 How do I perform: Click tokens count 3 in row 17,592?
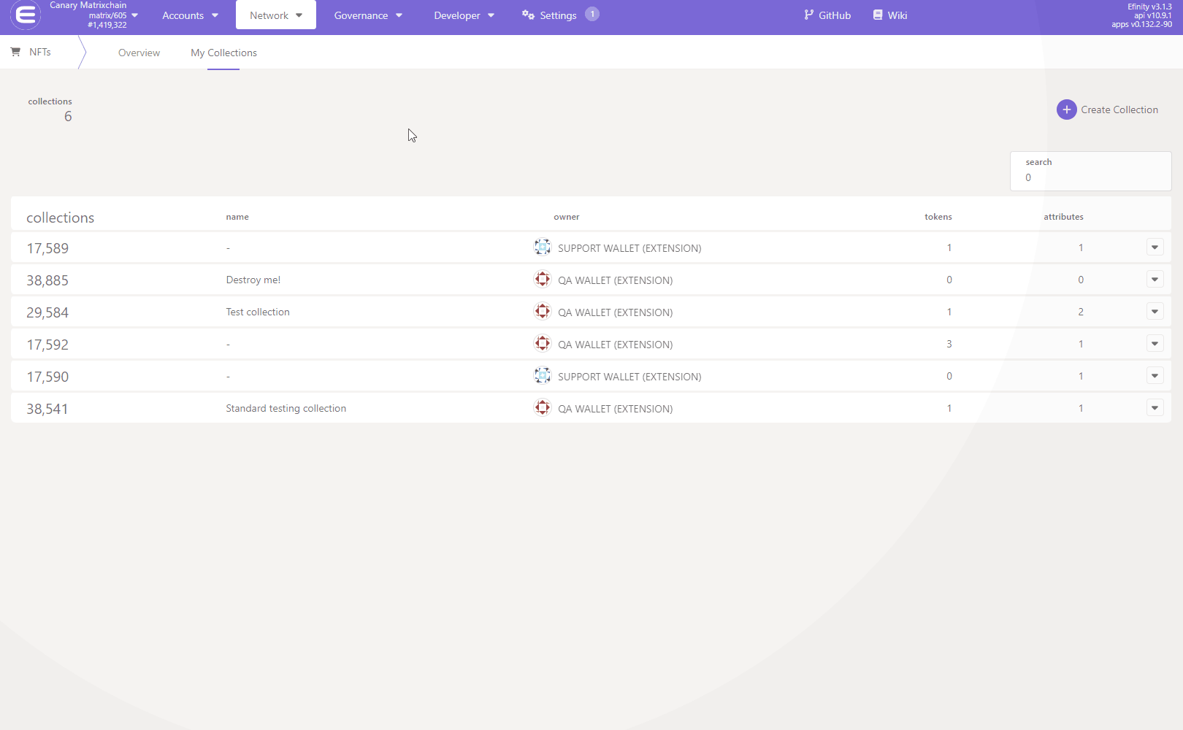click(949, 344)
